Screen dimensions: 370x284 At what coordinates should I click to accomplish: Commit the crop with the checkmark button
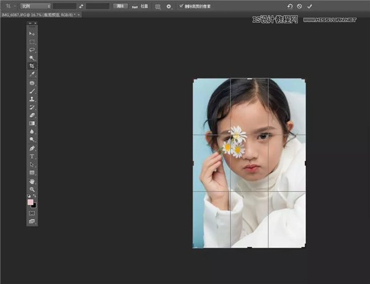(x=309, y=6)
